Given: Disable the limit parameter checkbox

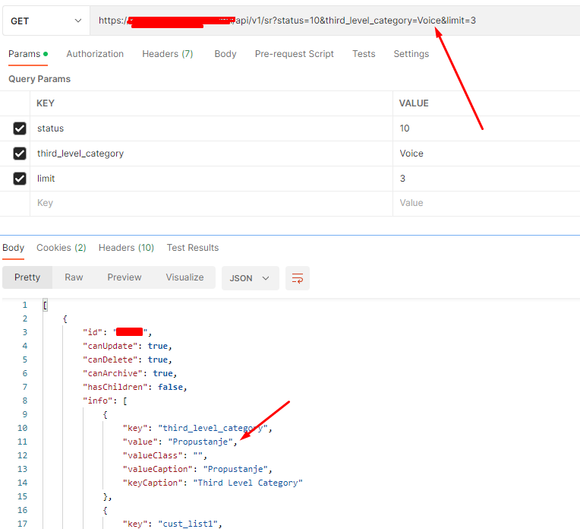Looking at the screenshot, I should click(20, 179).
